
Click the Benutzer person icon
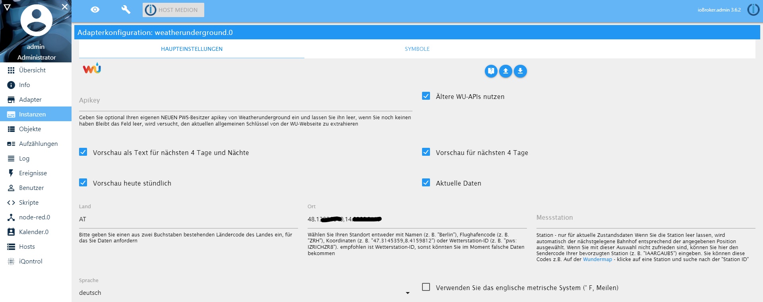pos(11,188)
